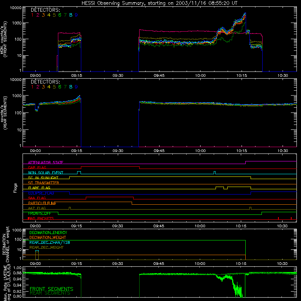This screenshot has width=301, height=301.
Task: Click detector '6' legend in front segments plot
Action: tap(60, 15)
